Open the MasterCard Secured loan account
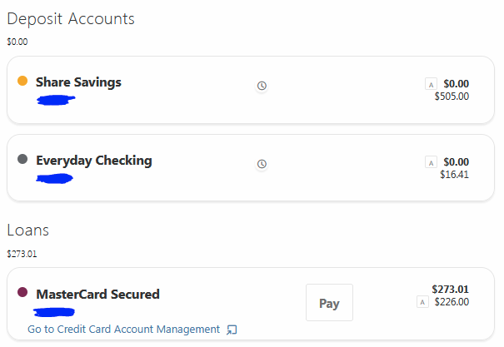 point(97,294)
